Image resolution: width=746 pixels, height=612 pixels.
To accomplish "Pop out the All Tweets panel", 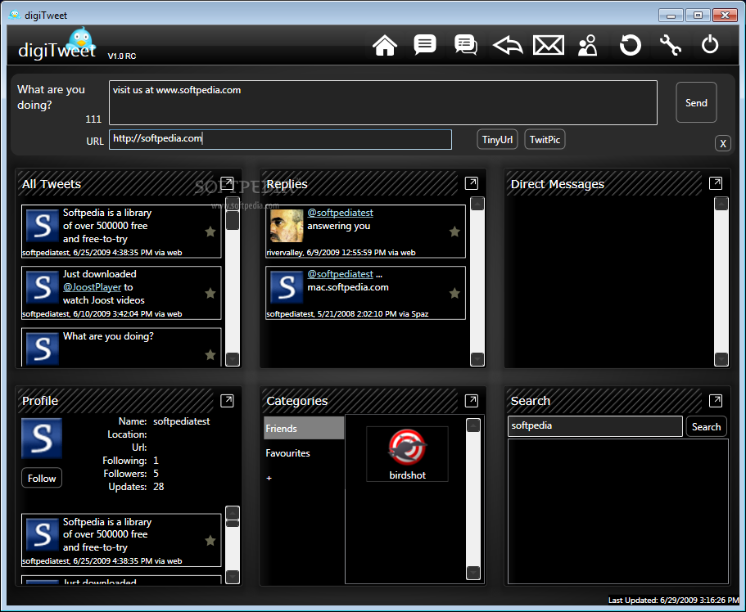I will 227,183.
